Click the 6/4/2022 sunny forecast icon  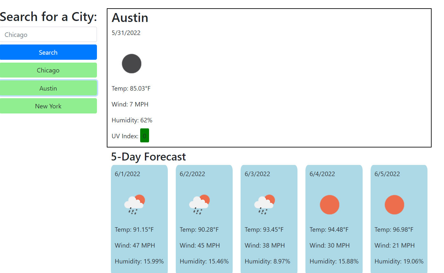[x=330, y=205]
